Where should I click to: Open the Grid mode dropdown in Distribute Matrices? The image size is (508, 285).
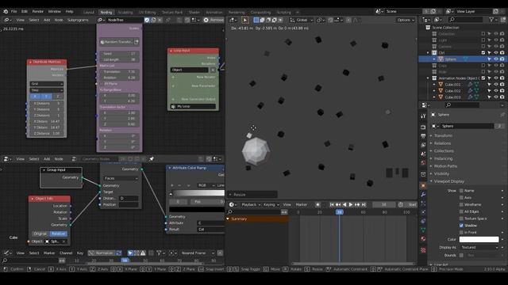47,84
